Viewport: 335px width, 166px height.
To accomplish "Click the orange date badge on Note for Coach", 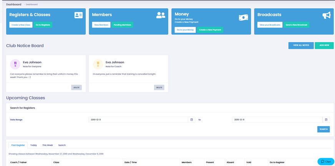I will (98, 64).
